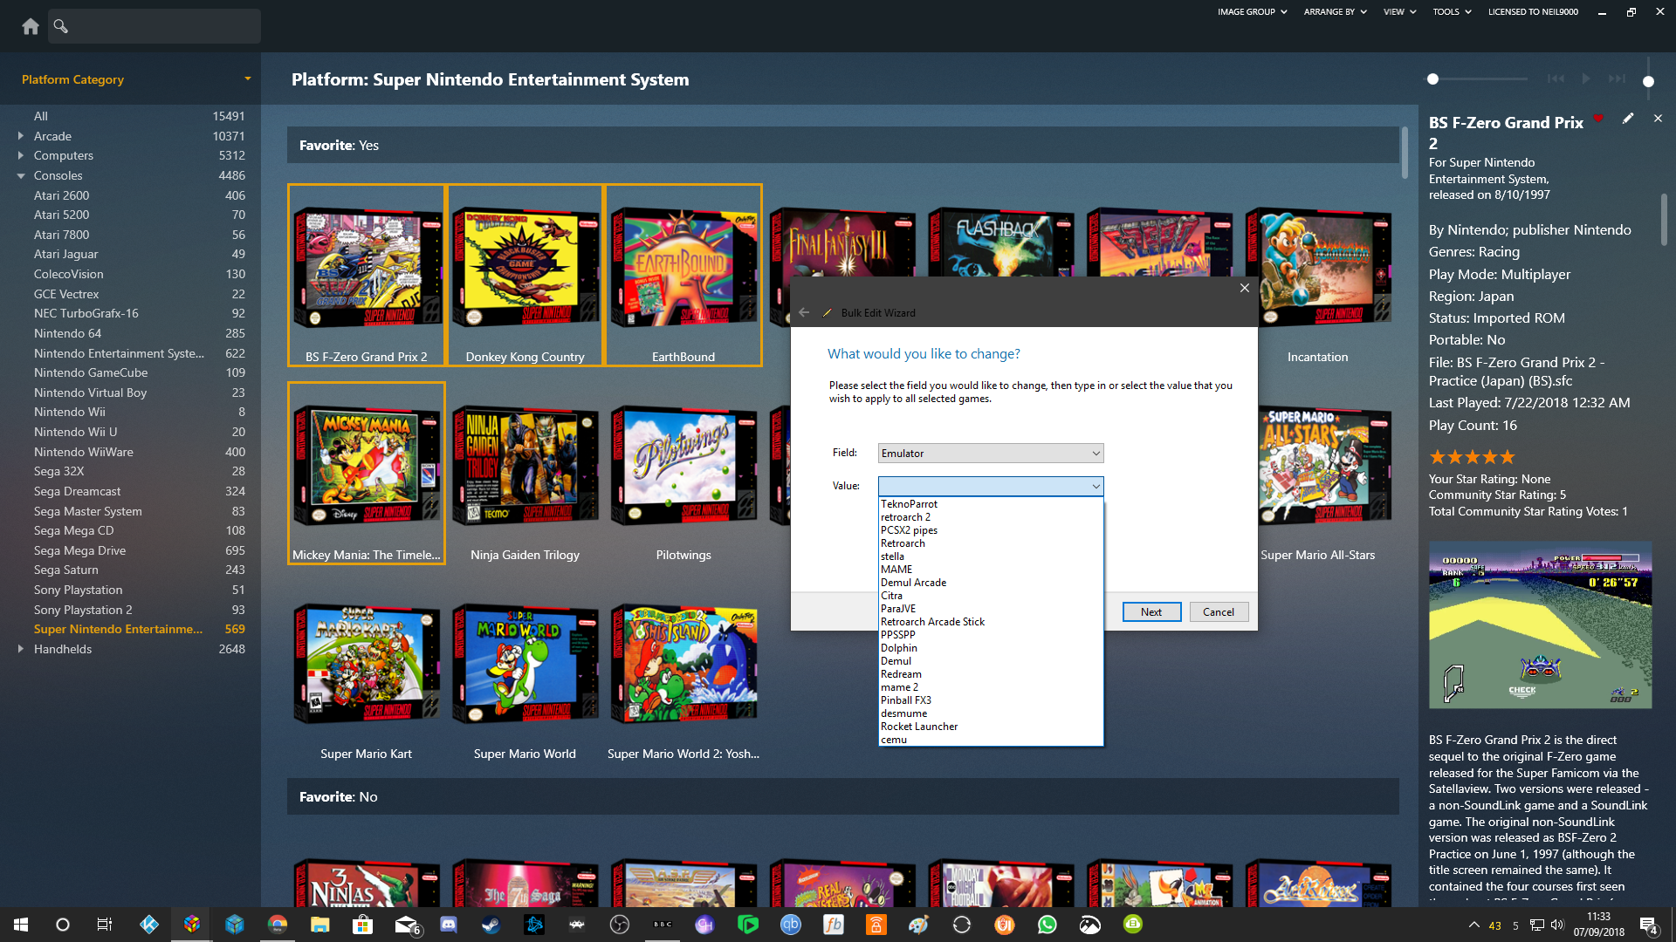
Task: Close the game details panel
Action: (1658, 119)
